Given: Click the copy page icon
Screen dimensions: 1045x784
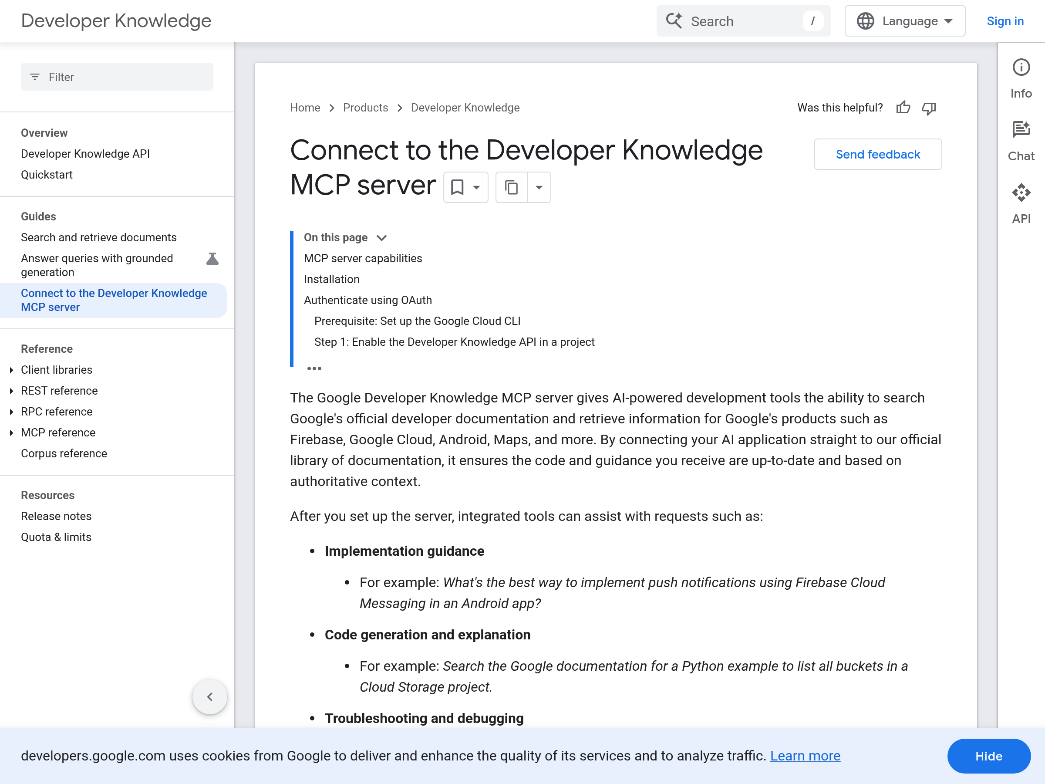Looking at the screenshot, I should [511, 187].
